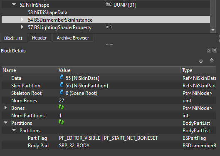Float the Block Details panel

tap(209, 50)
